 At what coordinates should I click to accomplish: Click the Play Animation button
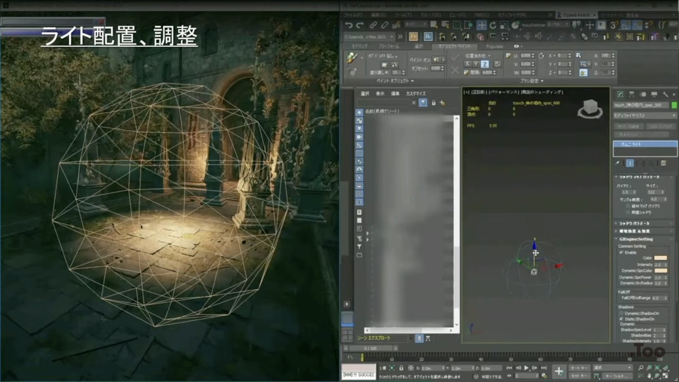click(526, 368)
